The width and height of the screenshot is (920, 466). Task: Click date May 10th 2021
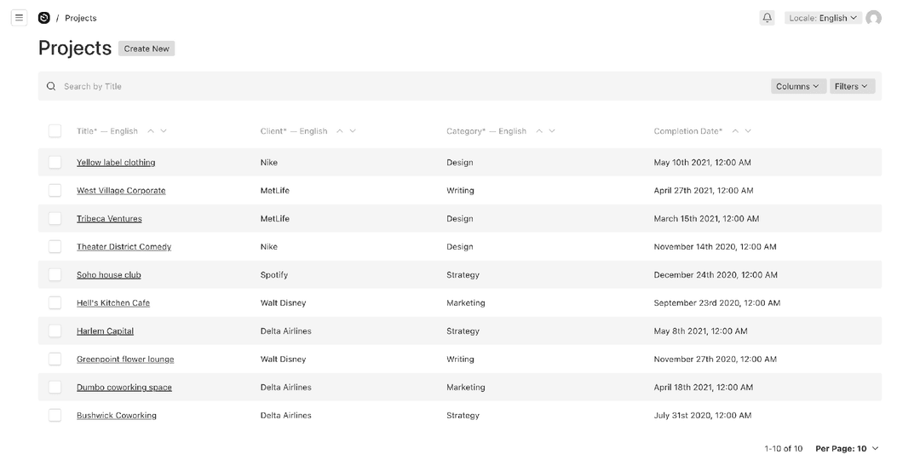tap(702, 162)
